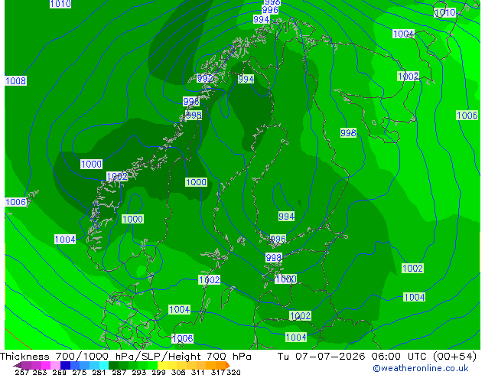
Task: Click the 998 label over Russia
Action: point(348,132)
